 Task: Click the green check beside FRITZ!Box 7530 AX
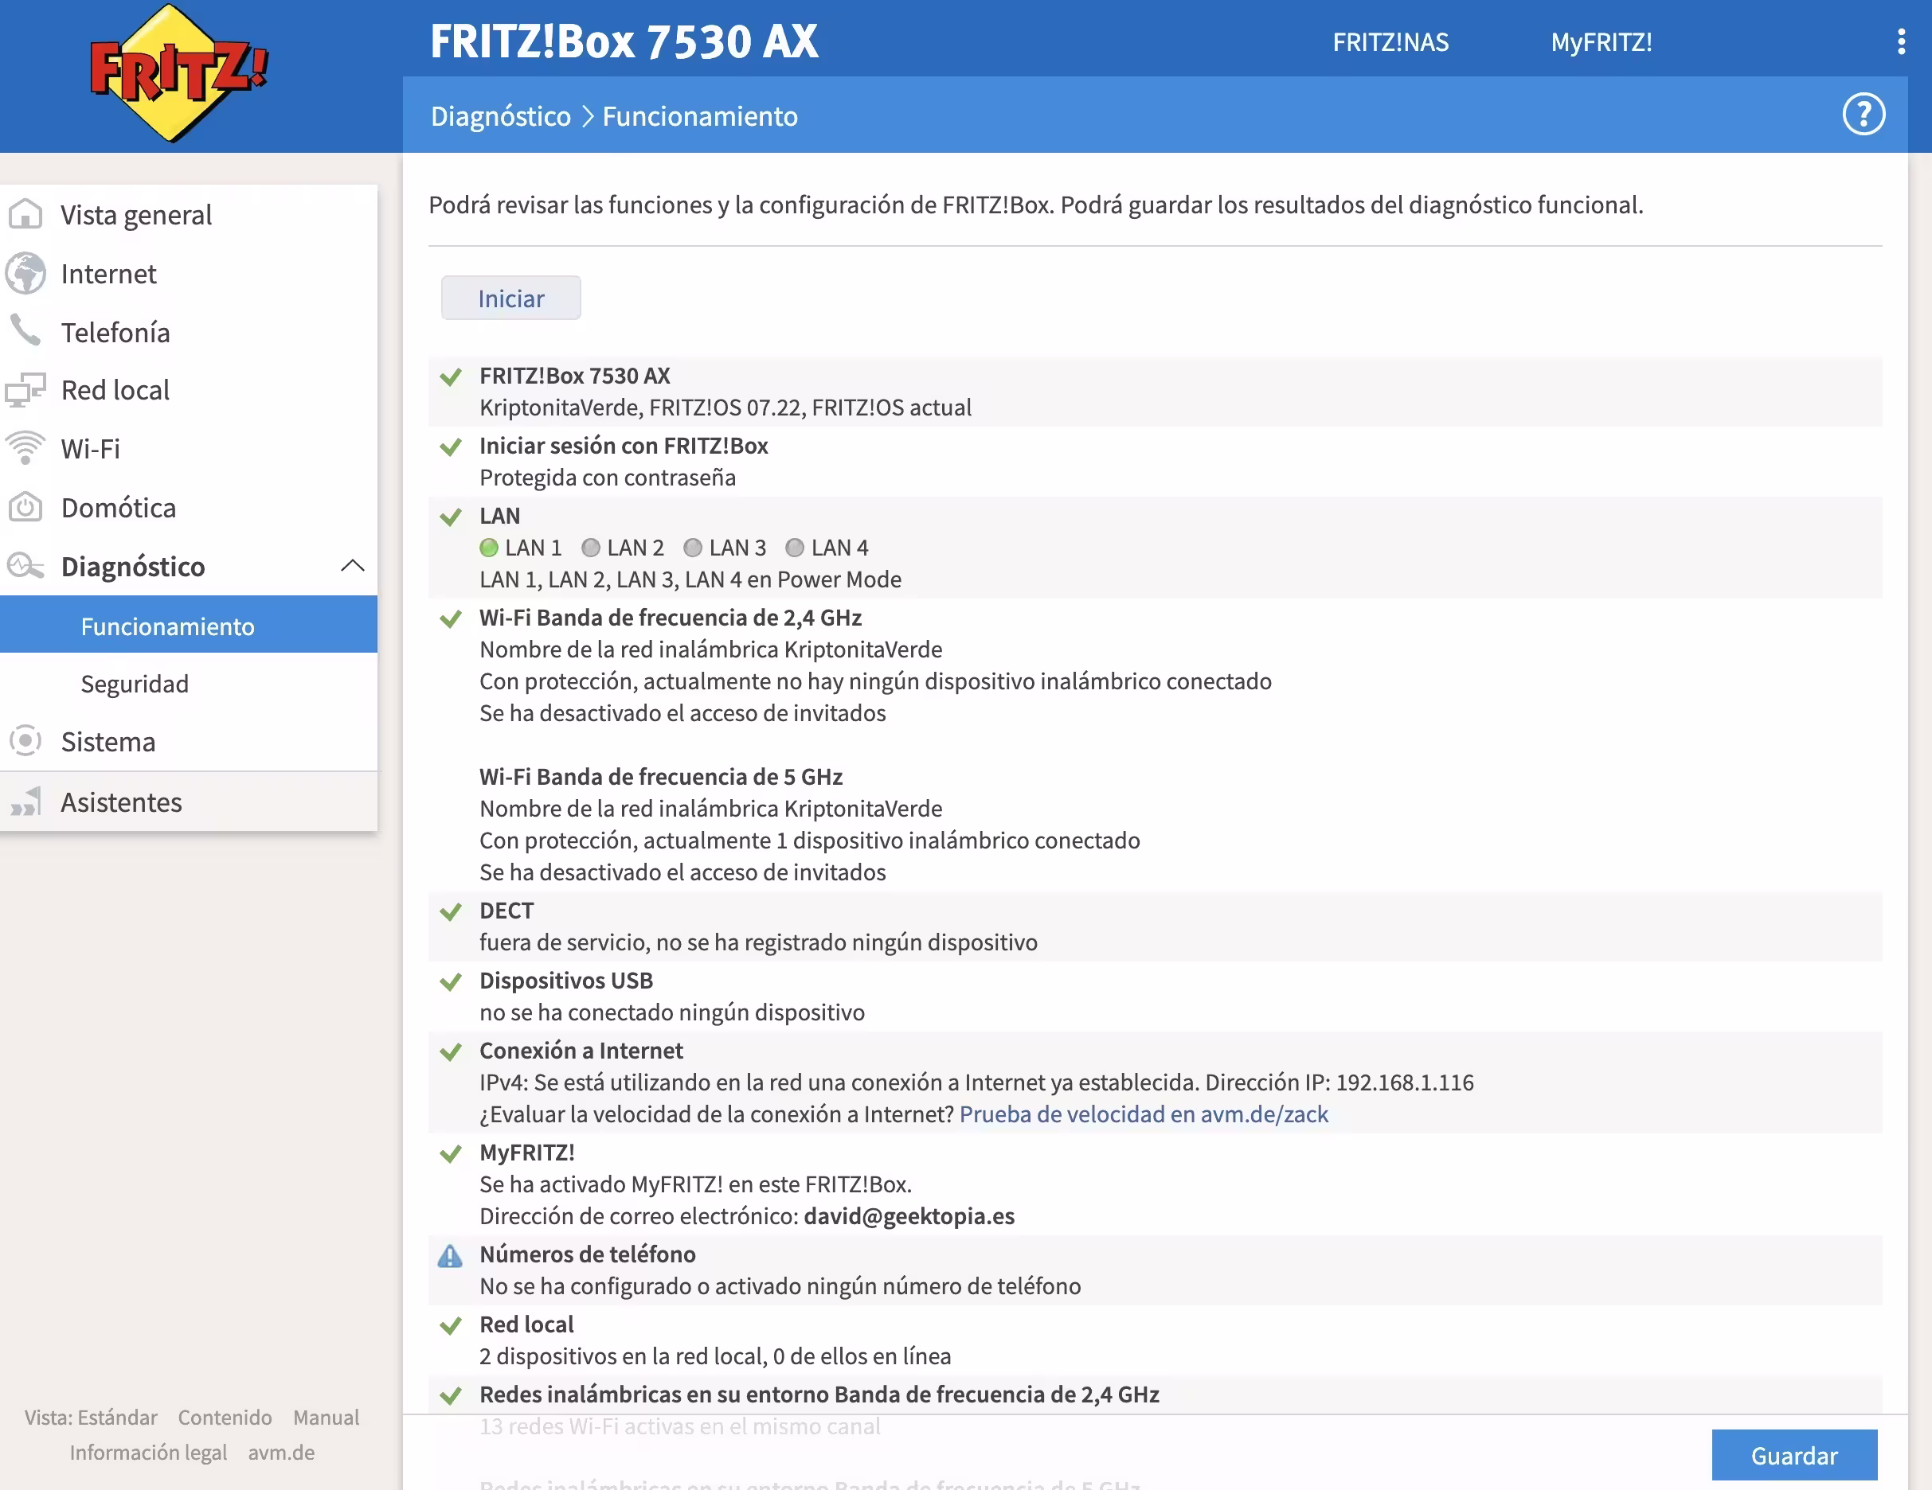click(x=452, y=377)
